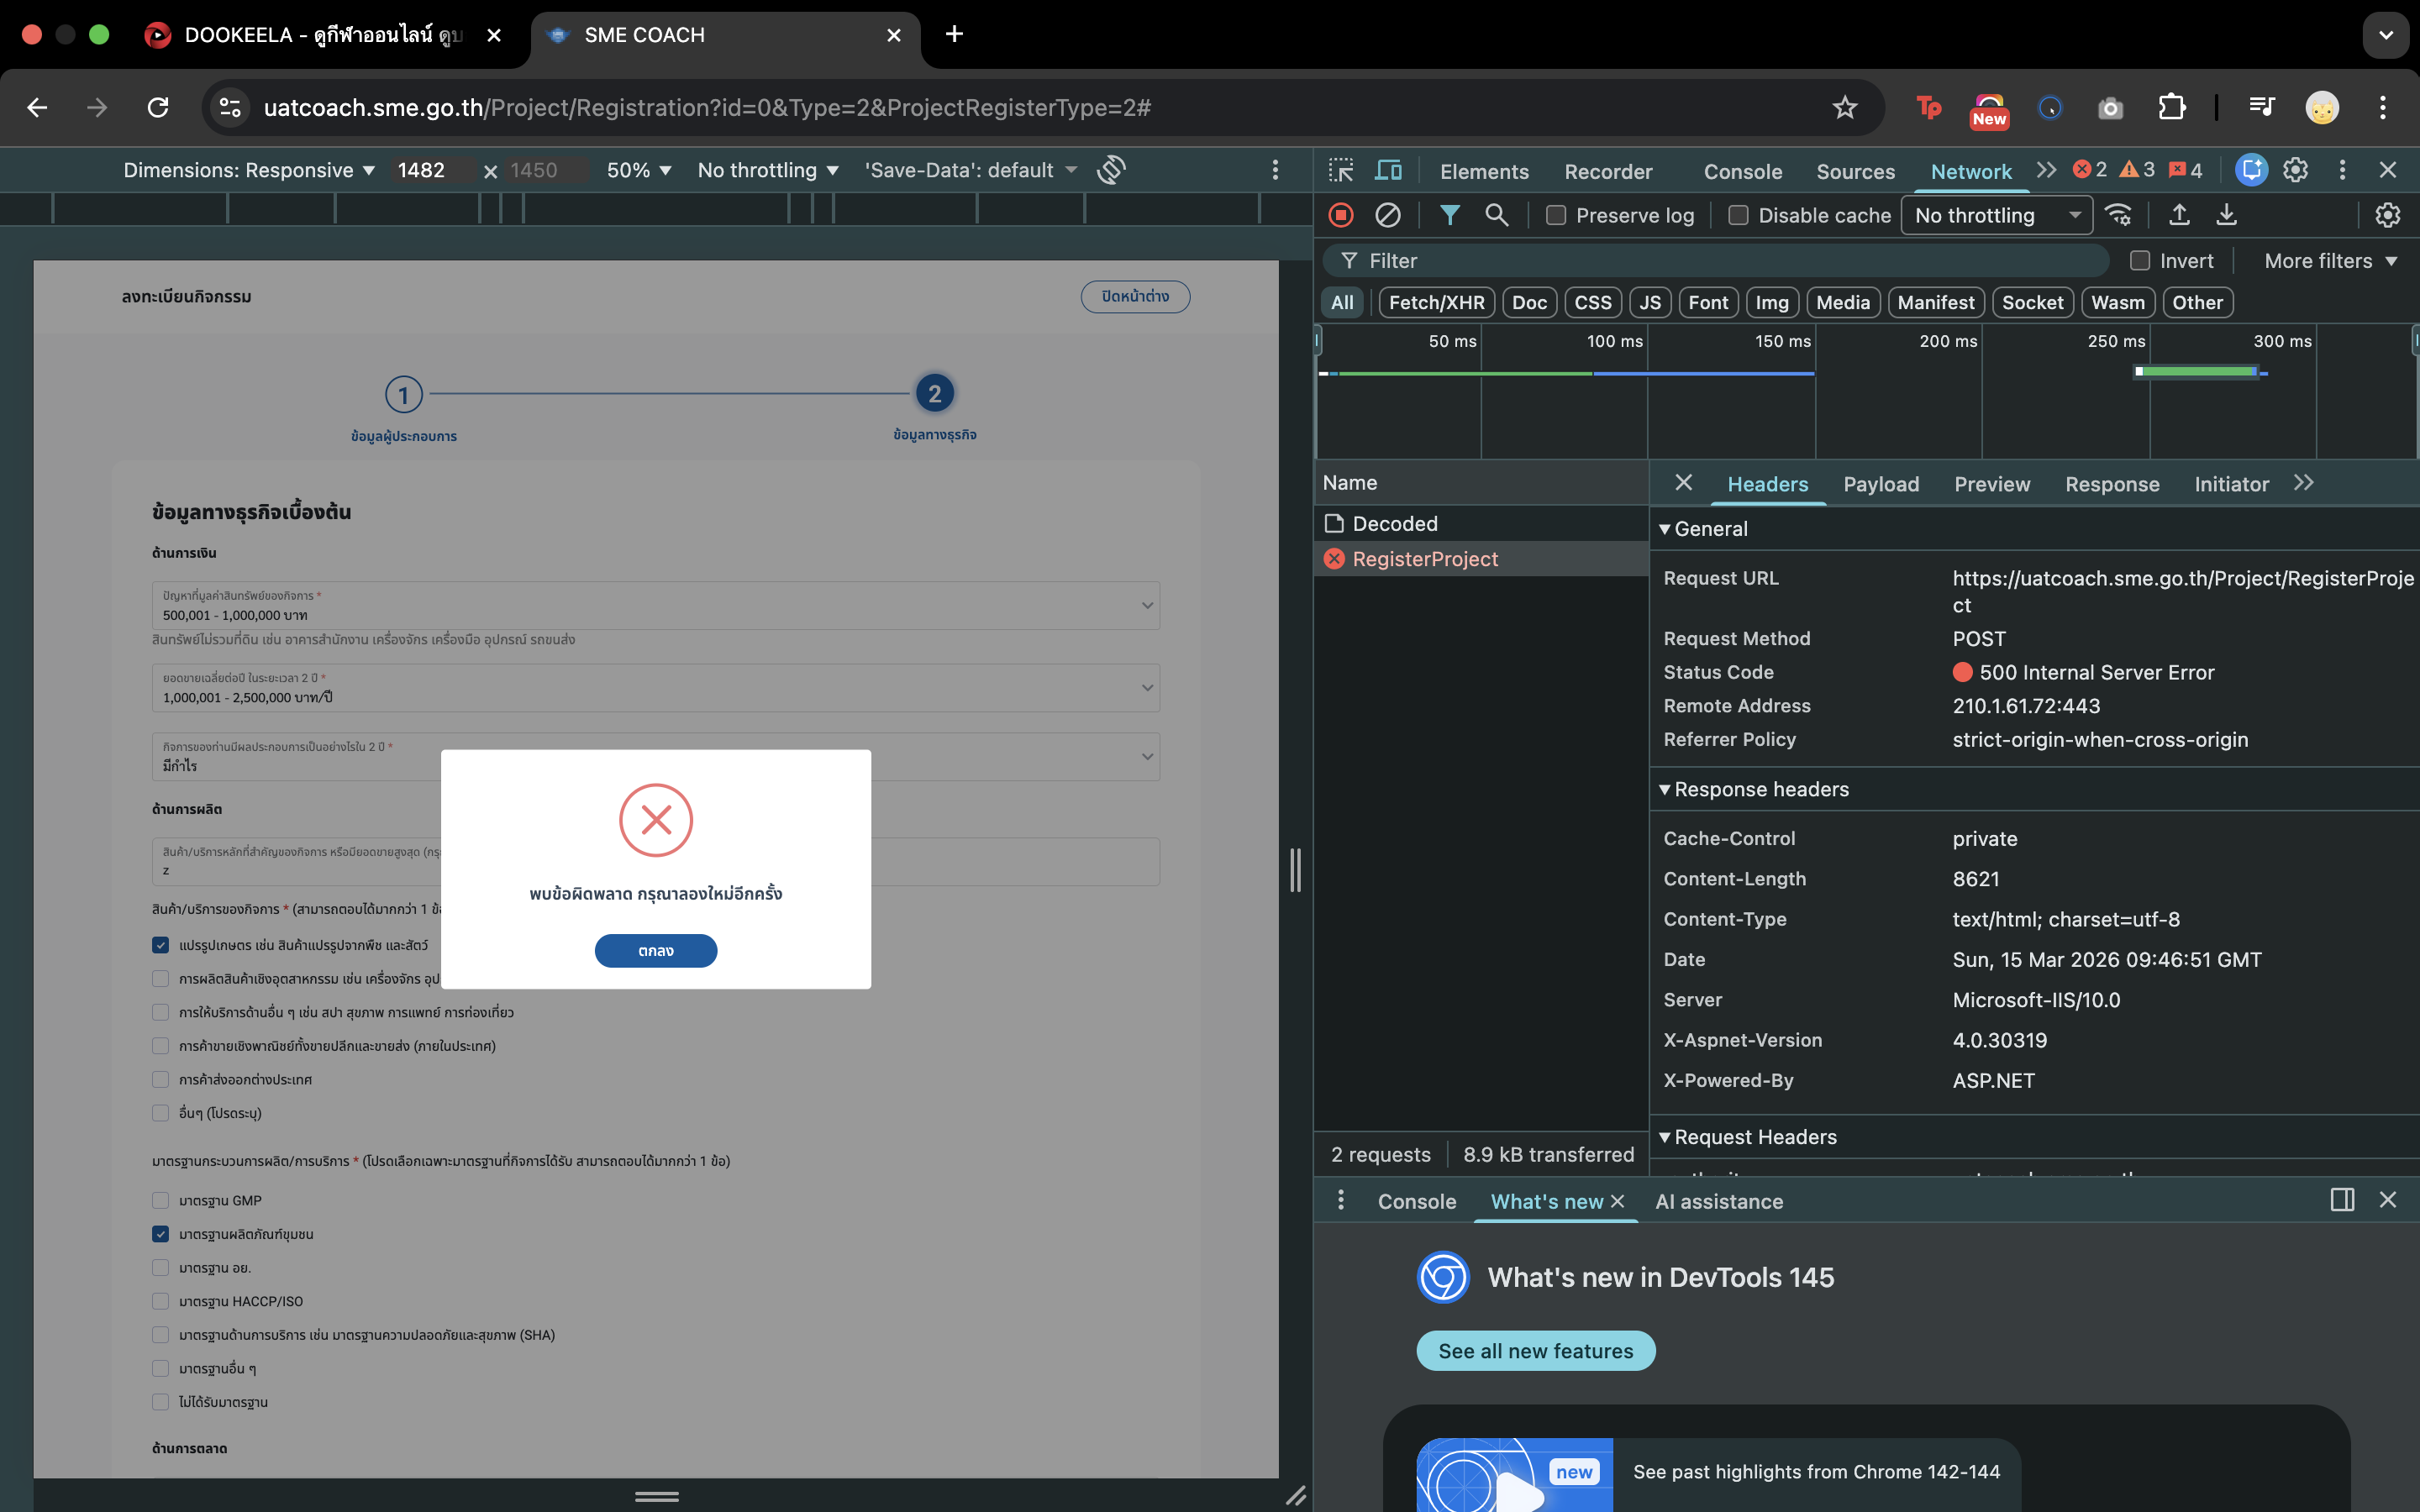This screenshot has width=2420, height=1512.
Task: Click the clear network log icon
Action: 1388,215
